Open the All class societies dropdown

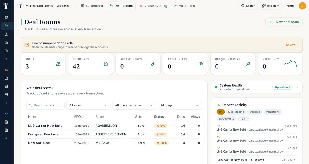134,105
